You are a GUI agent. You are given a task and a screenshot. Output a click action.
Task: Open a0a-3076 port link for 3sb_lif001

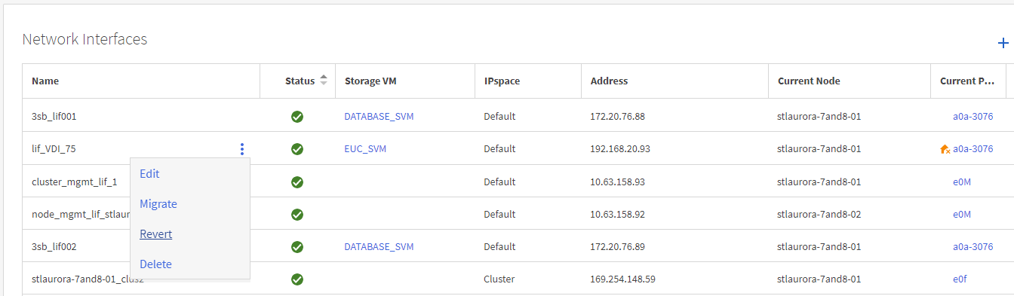point(973,117)
